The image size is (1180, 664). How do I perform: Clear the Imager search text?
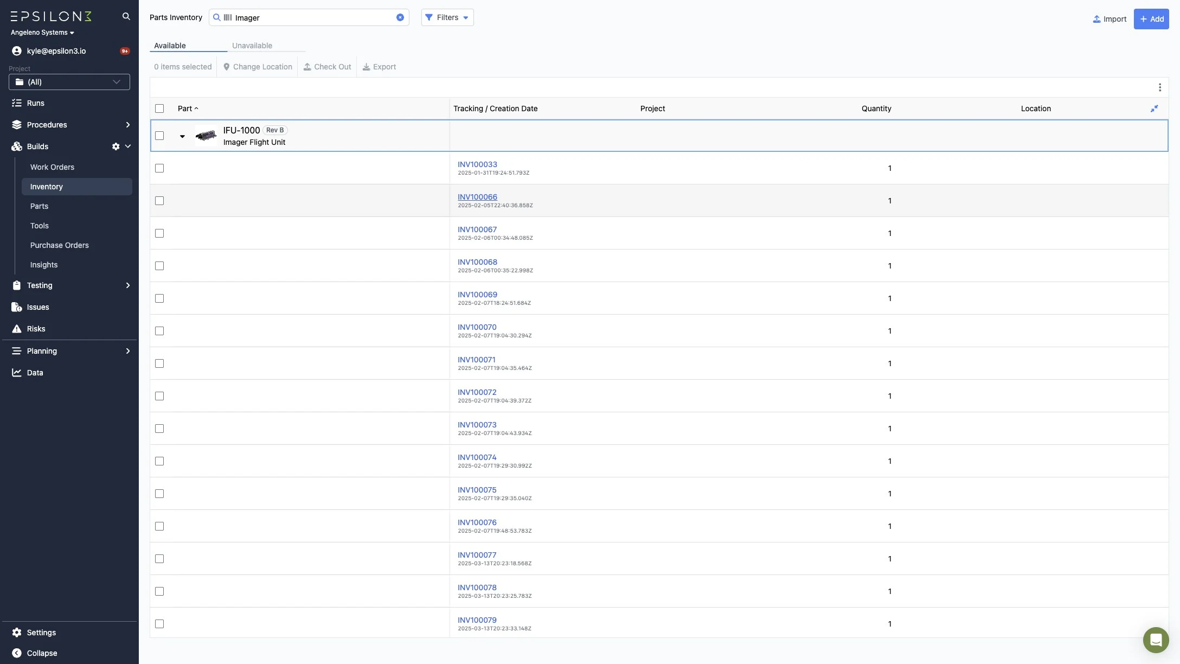click(400, 17)
